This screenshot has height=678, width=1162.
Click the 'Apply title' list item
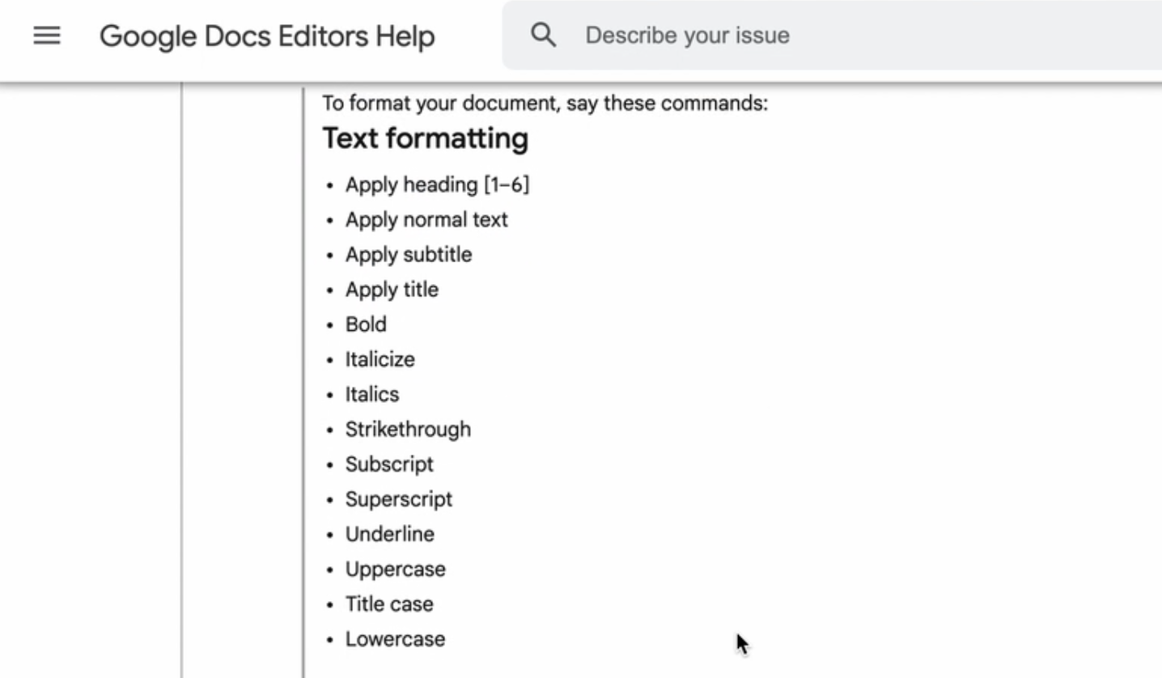[x=392, y=289]
